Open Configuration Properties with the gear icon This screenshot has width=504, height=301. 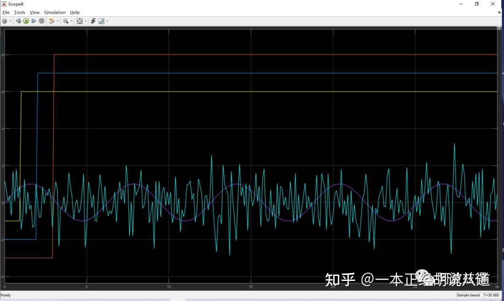pyautogui.click(x=5, y=21)
